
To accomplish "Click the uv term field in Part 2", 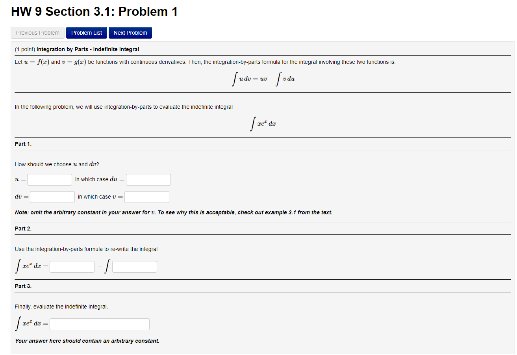I will tap(72, 267).
